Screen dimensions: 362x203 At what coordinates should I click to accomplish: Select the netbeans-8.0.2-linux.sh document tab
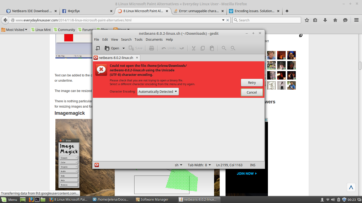(116, 58)
